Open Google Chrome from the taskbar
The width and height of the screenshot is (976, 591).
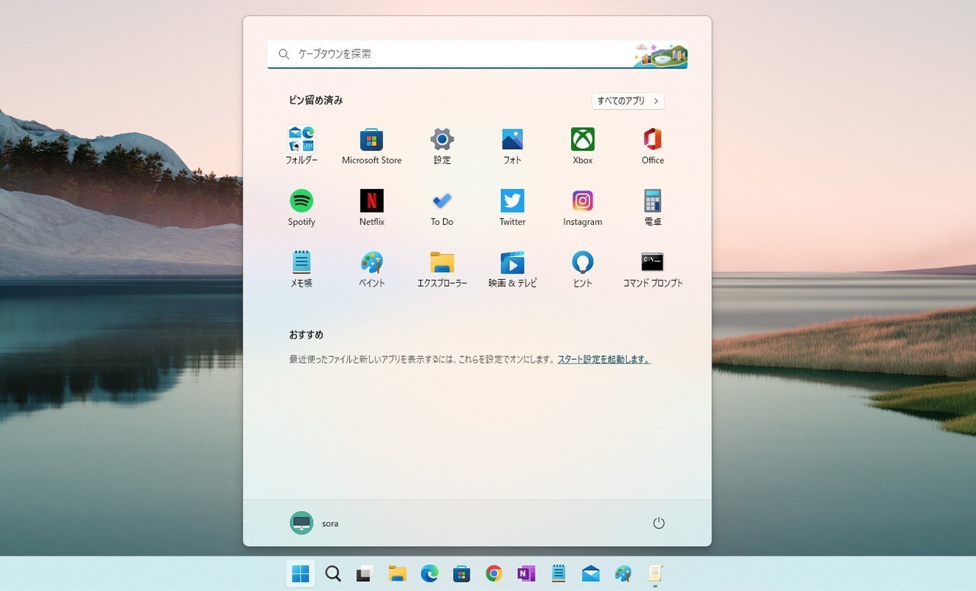pyautogui.click(x=494, y=573)
